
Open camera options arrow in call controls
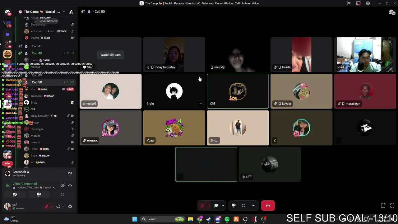(x=223, y=206)
